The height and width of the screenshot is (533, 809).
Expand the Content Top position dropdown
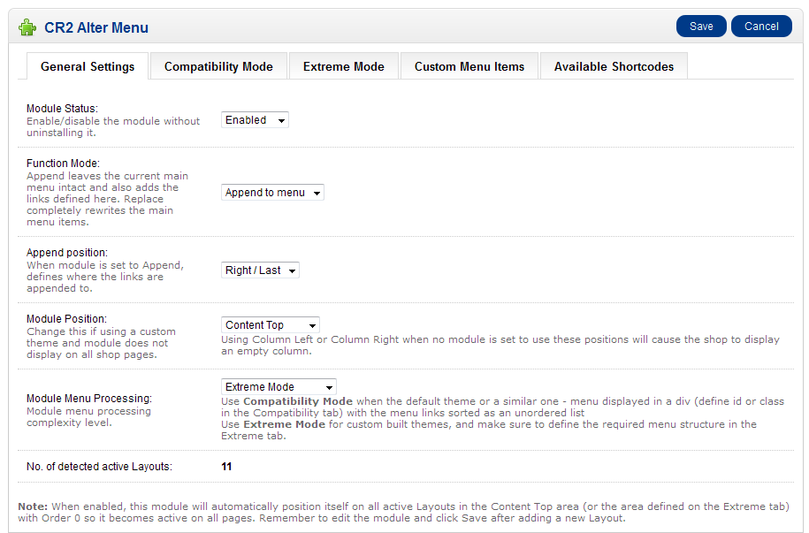point(270,325)
